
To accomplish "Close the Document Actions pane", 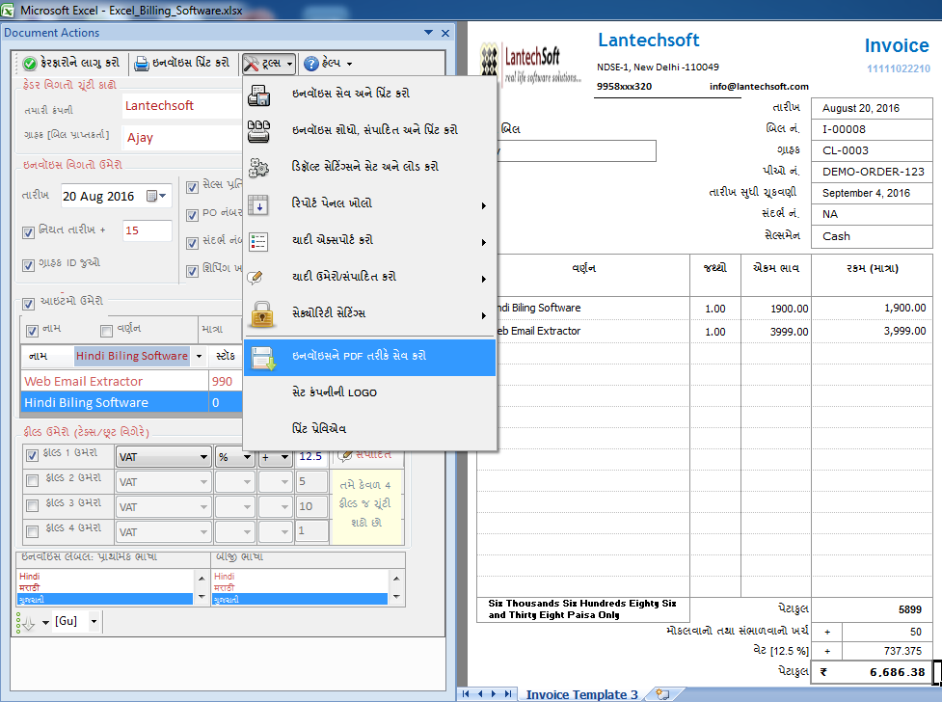I will point(445,33).
